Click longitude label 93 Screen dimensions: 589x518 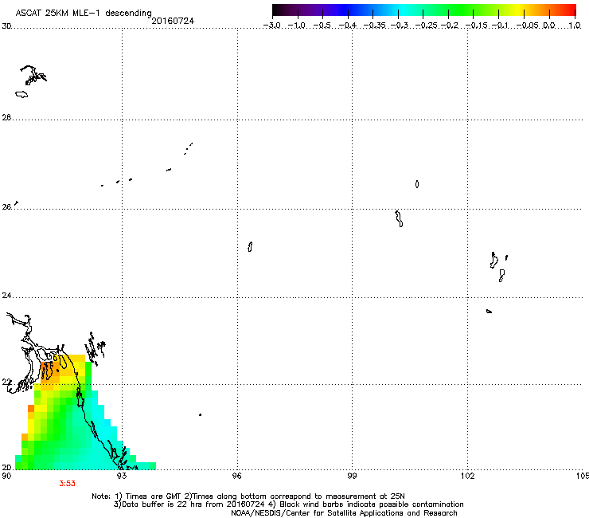122,477
